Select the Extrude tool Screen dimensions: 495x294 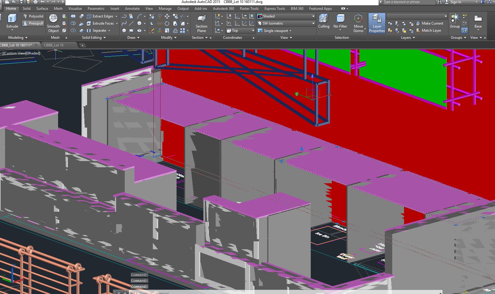click(12, 22)
